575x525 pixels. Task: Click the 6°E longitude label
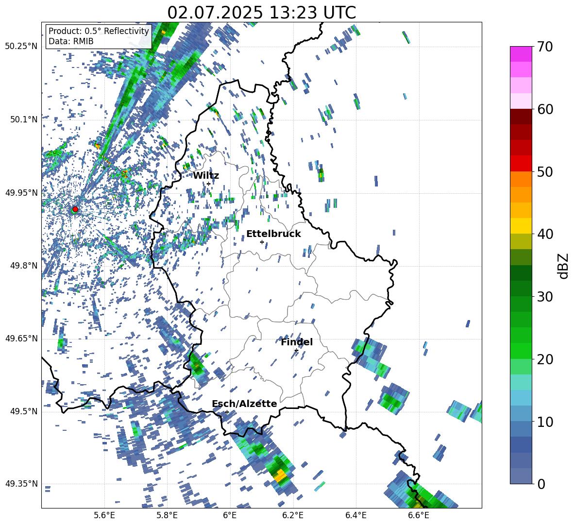pos(230,516)
